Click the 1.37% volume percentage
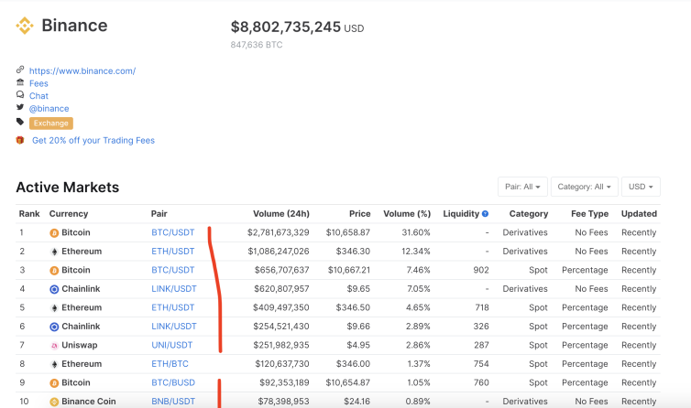Screen dimensions: 691x408 419,364
